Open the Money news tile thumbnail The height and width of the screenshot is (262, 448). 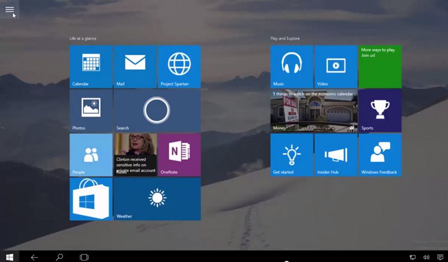tap(314, 111)
